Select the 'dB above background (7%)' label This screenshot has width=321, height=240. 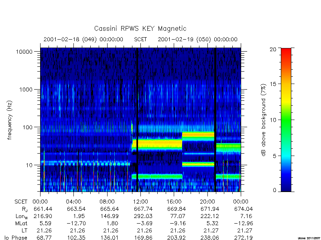point(264,120)
